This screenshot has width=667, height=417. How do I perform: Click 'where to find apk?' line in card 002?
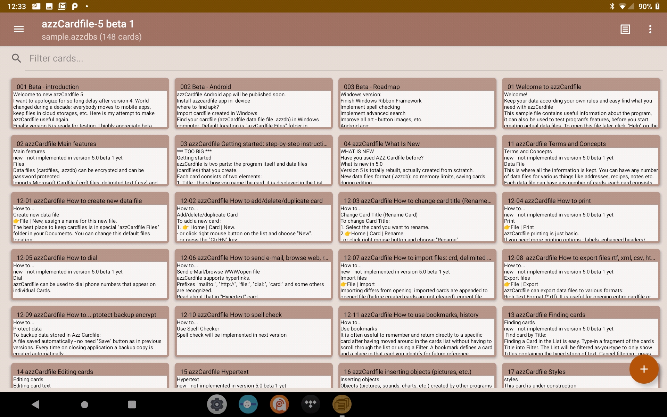click(x=198, y=107)
